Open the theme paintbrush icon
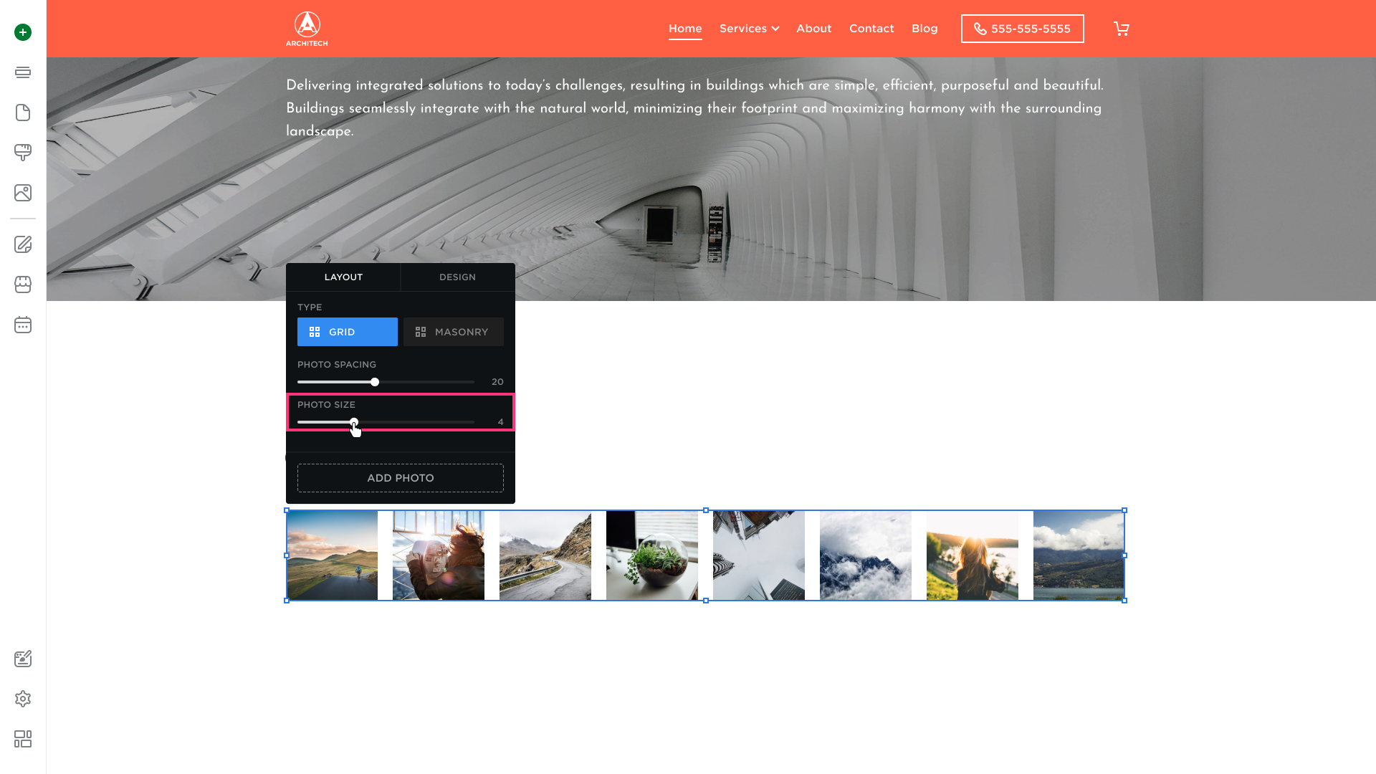The height and width of the screenshot is (774, 1376). point(23,153)
